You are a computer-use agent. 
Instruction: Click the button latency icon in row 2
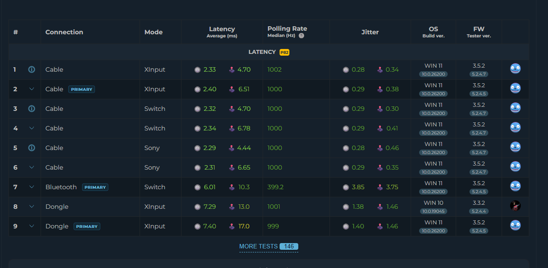(x=198, y=89)
